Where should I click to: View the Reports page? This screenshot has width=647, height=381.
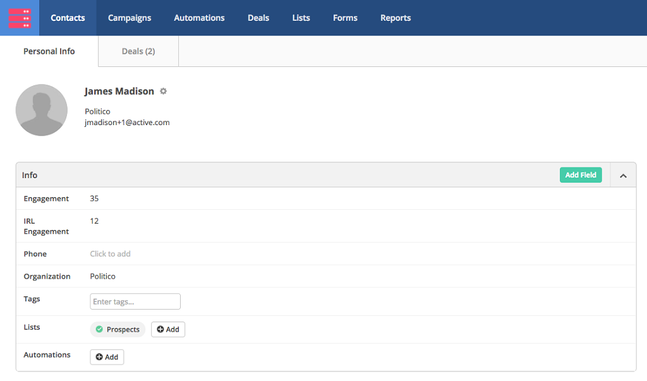point(396,18)
